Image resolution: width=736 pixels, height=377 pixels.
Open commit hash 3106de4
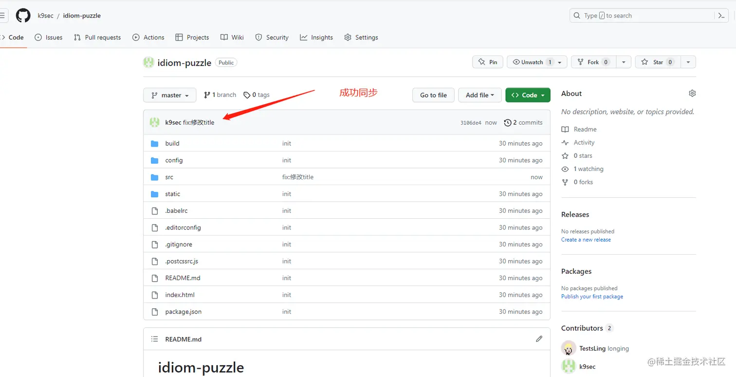[471, 123]
